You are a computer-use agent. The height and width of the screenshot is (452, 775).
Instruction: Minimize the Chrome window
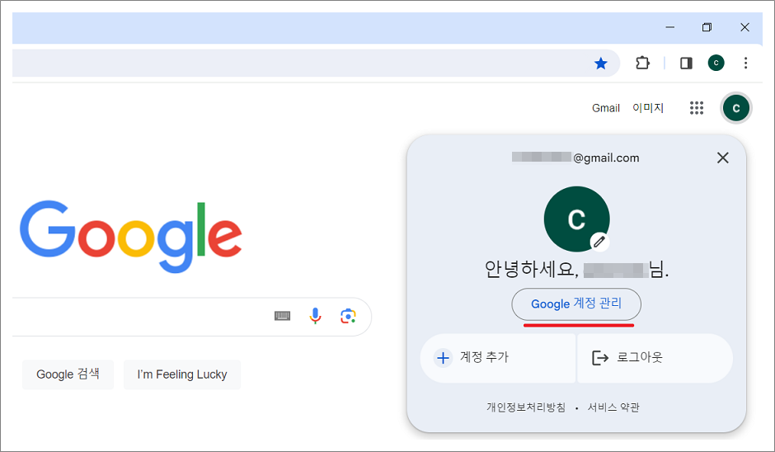(x=669, y=27)
